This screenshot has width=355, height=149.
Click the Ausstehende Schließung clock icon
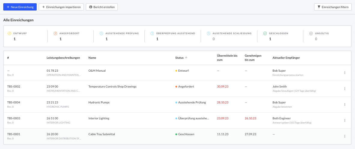(208, 33)
